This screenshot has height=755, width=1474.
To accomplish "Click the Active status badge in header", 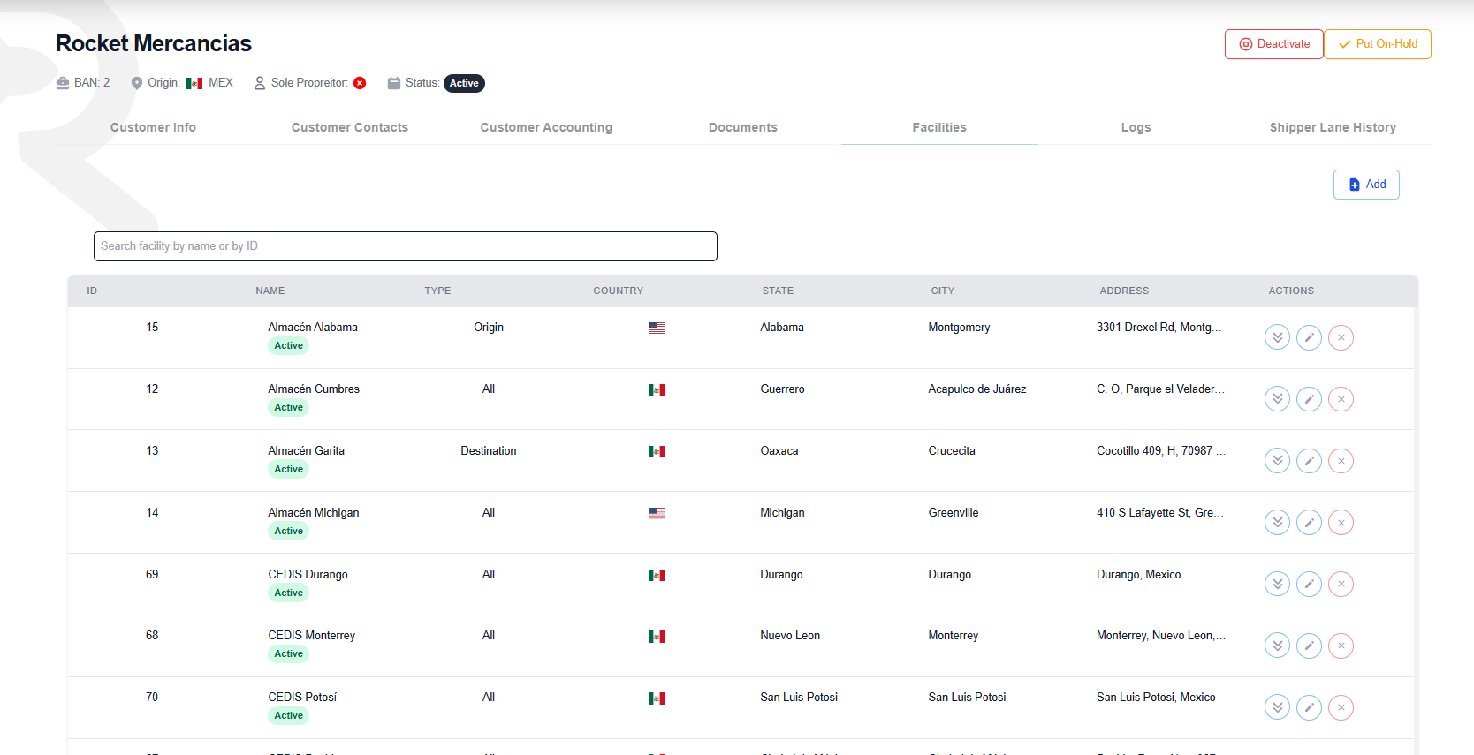I will (464, 83).
